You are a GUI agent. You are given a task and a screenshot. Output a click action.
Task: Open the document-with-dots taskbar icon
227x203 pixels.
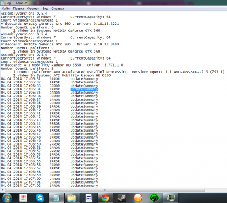click(x=89, y=198)
